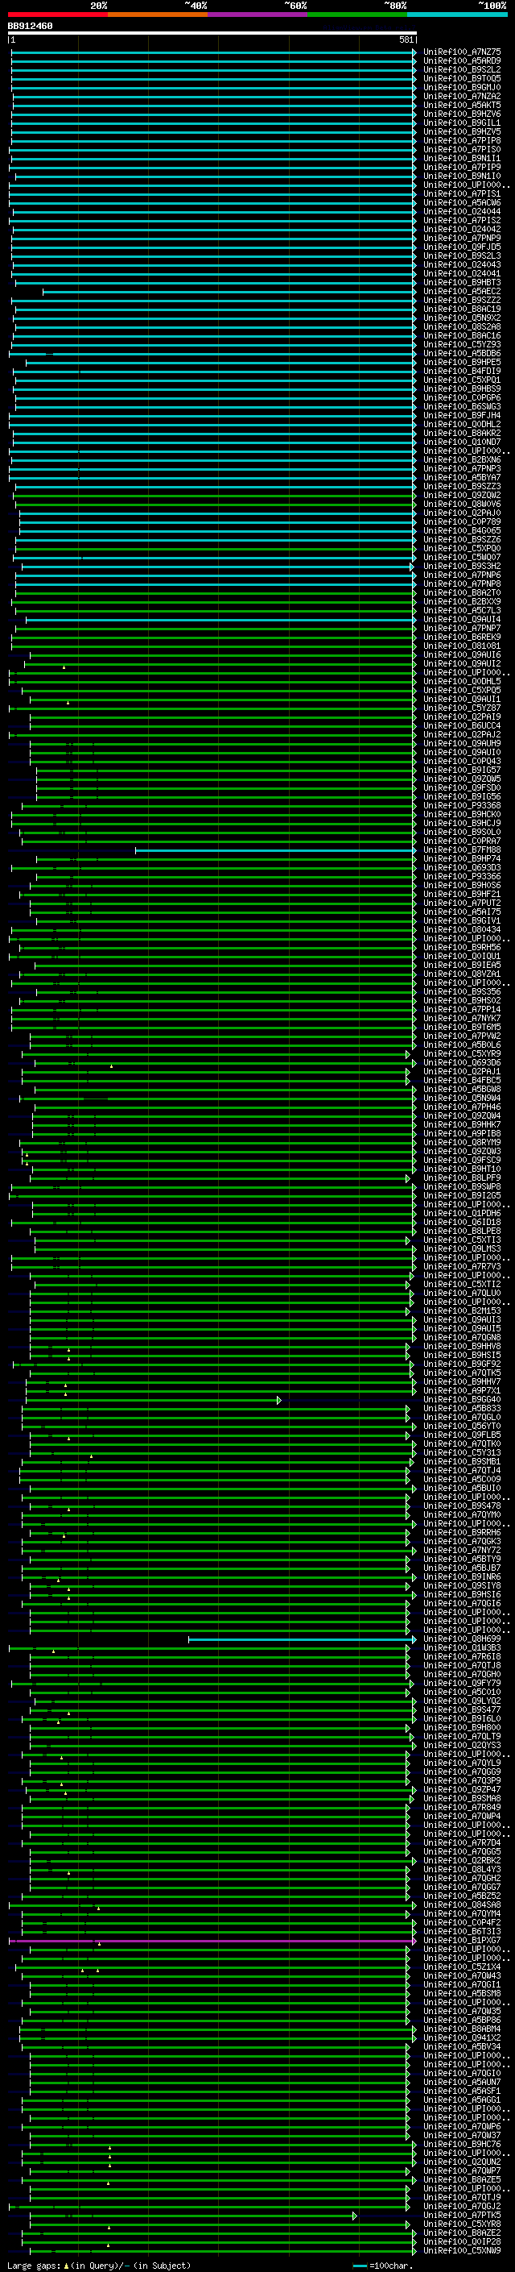Select the UniRef100_P93368 label

[462, 805]
